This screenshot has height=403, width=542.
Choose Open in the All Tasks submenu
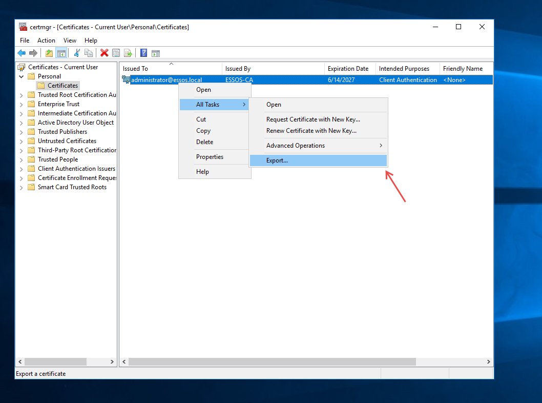tap(318, 105)
